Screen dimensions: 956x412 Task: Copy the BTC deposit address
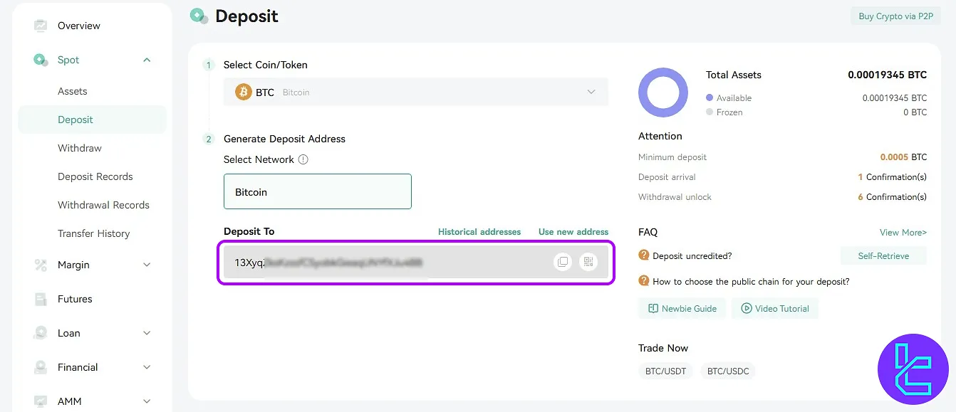(x=563, y=262)
